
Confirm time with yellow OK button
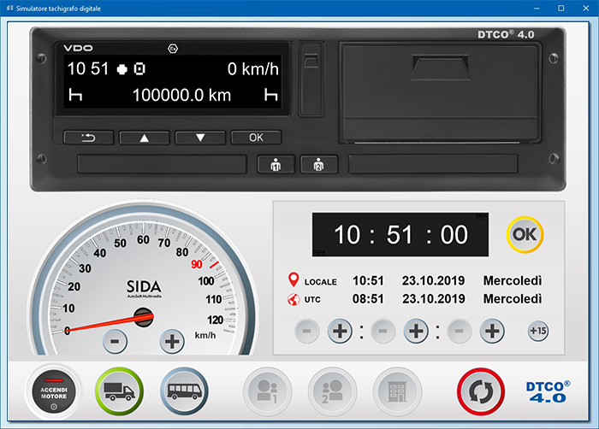[525, 232]
